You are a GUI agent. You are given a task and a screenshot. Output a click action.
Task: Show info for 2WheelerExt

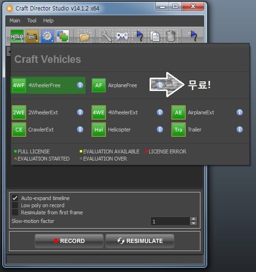pyautogui.click(x=80, y=112)
